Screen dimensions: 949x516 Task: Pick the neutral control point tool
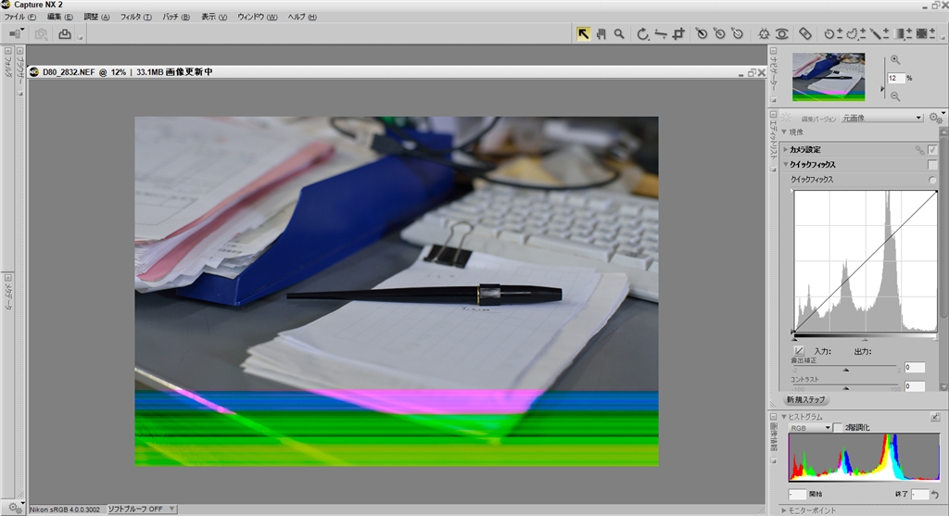pyautogui.click(x=719, y=34)
